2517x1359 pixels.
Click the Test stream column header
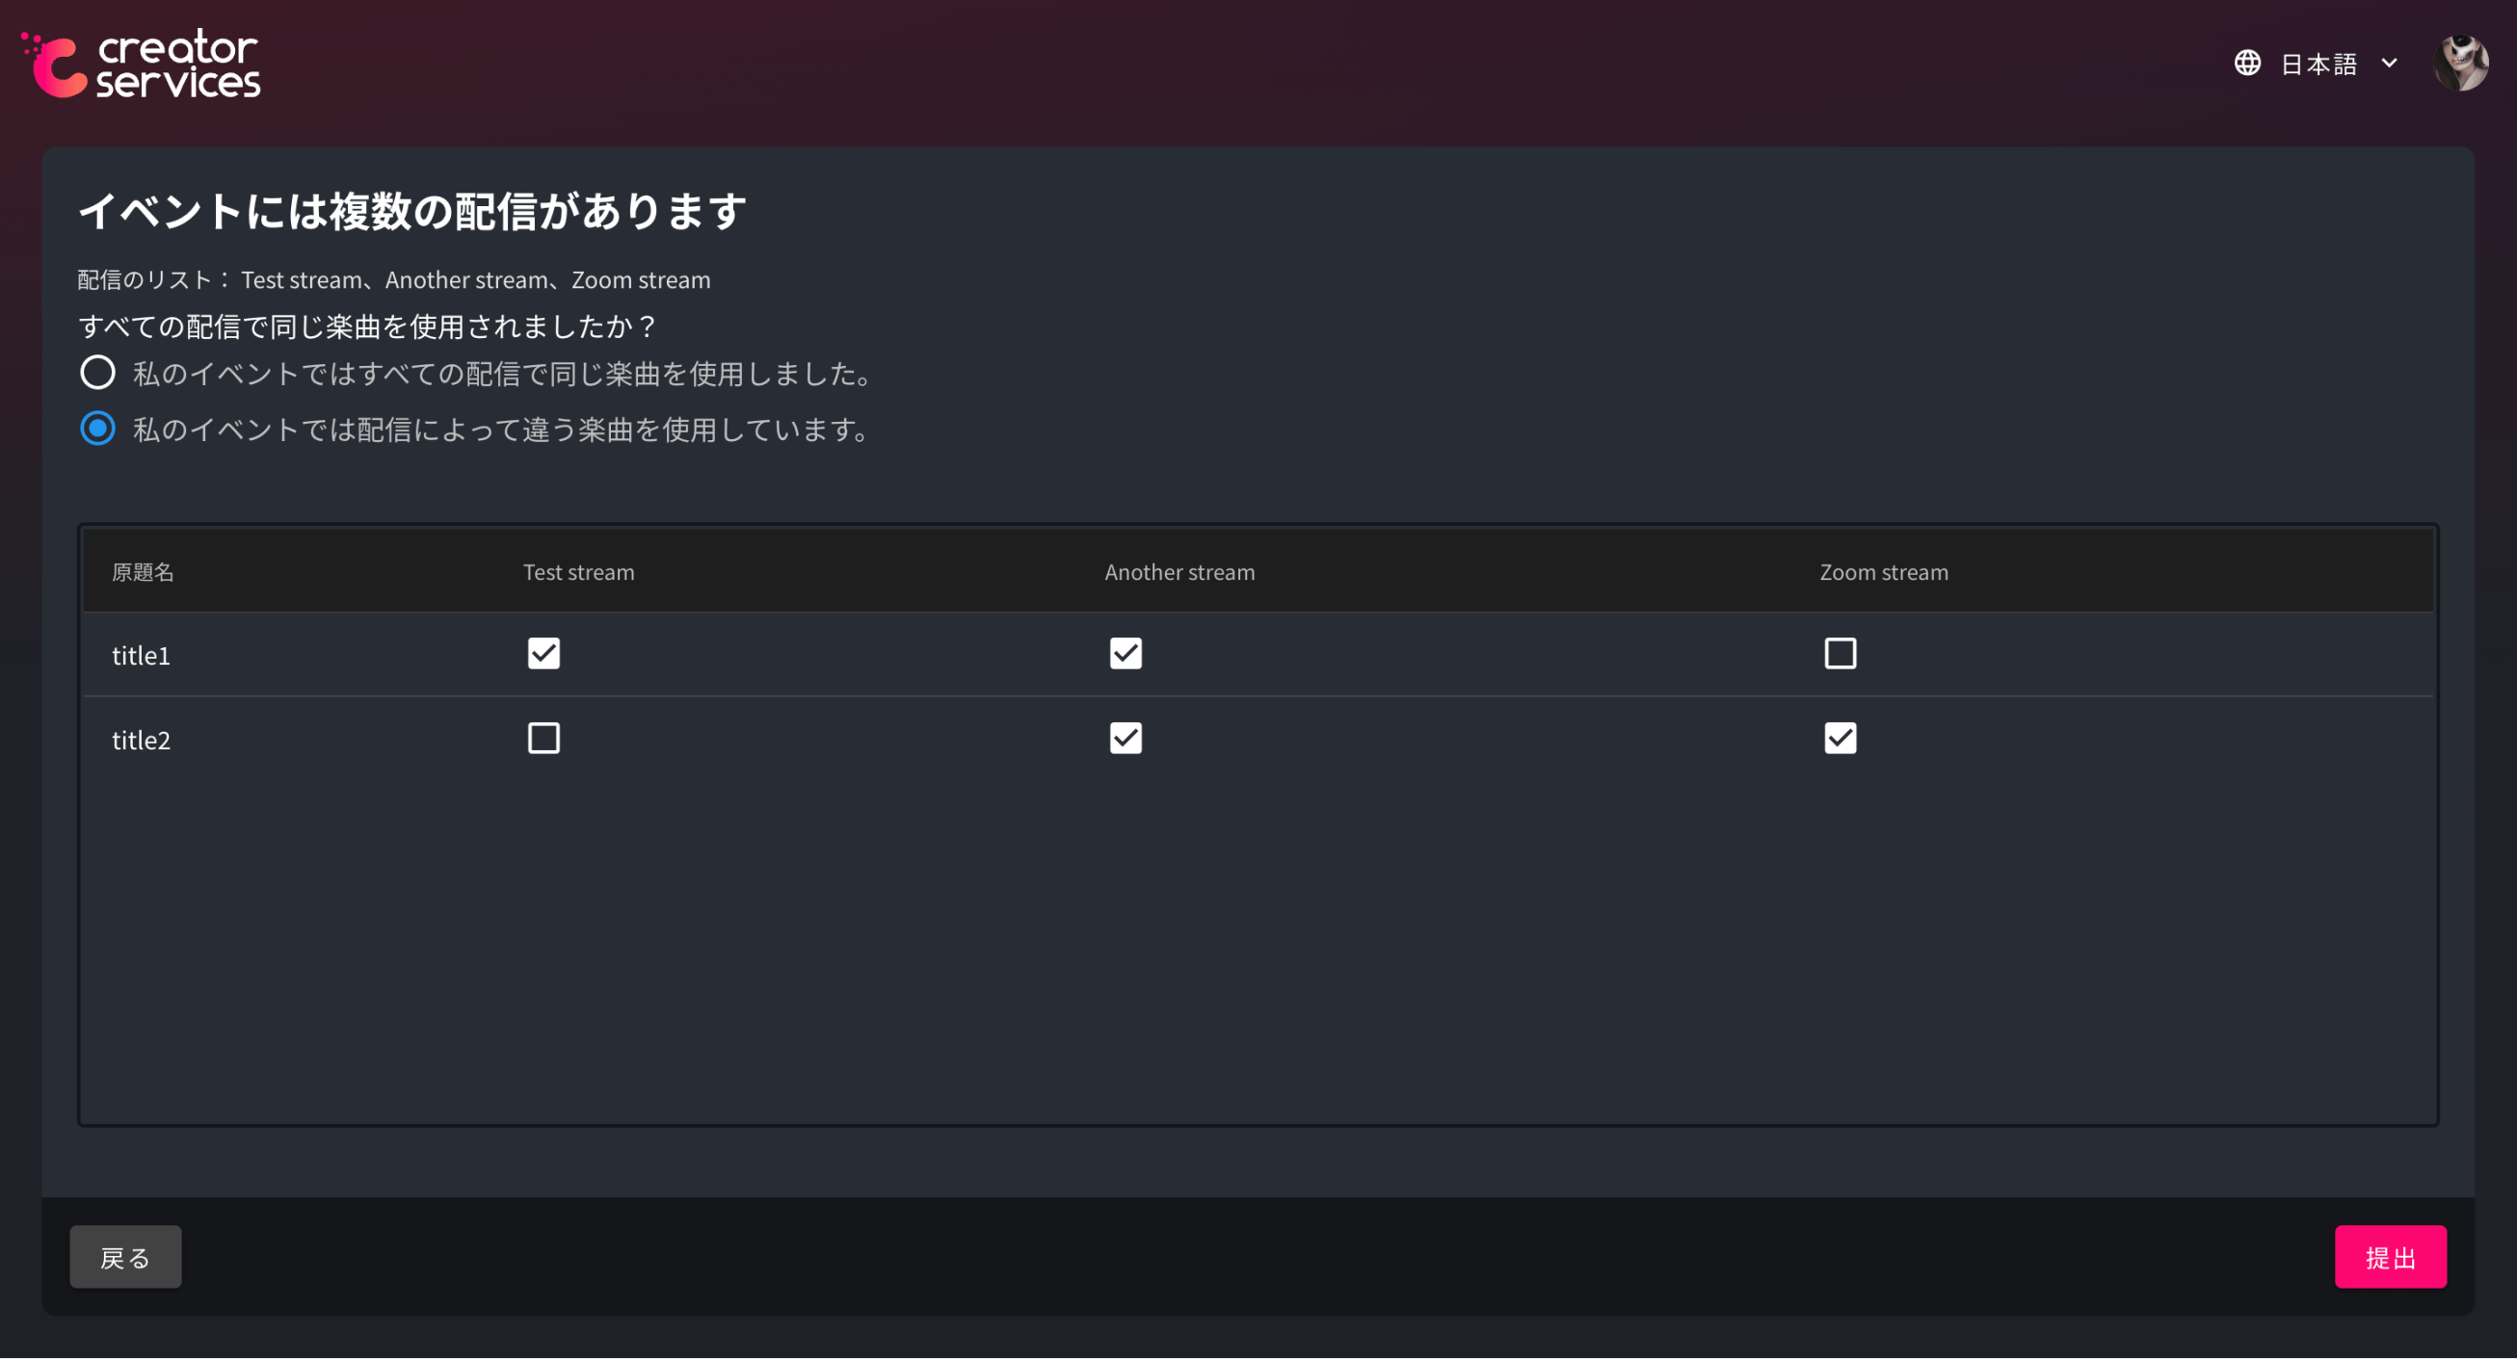tap(578, 572)
